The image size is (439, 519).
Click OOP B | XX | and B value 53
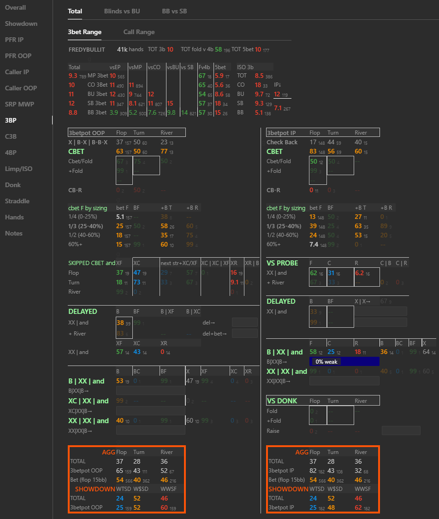click(119, 381)
